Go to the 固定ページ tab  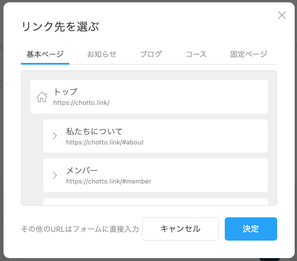pos(249,54)
